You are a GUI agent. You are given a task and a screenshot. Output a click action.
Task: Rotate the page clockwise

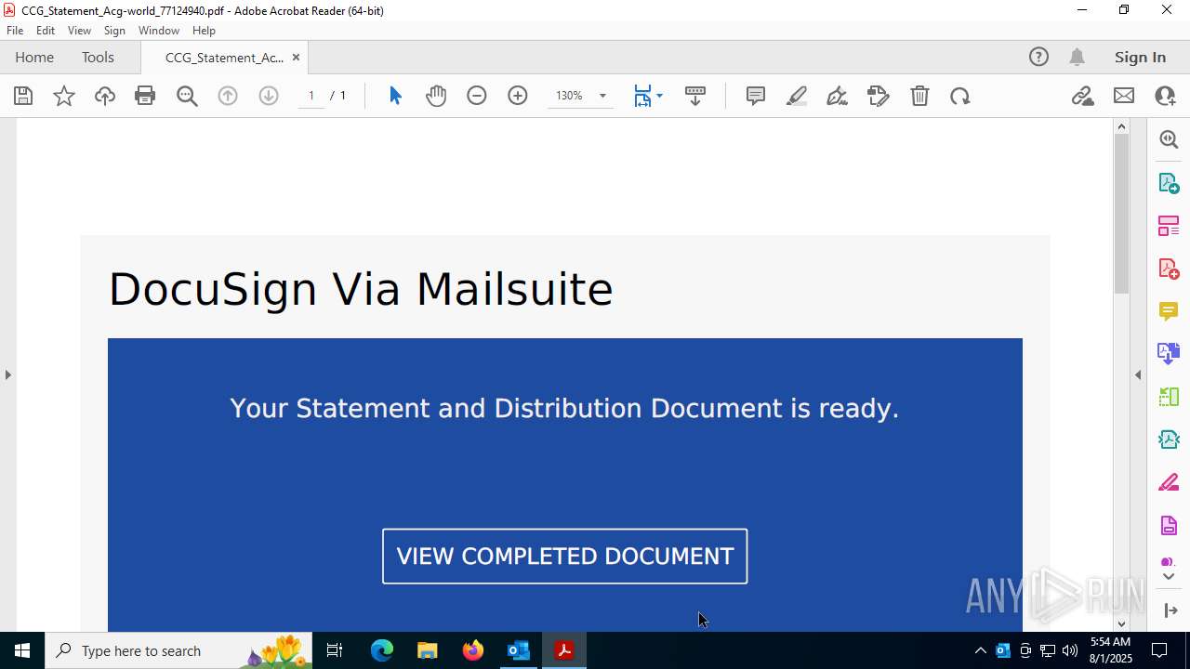[960, 96]
